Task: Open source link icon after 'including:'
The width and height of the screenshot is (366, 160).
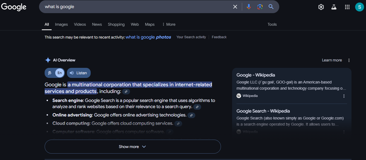Action: (126, 92)
